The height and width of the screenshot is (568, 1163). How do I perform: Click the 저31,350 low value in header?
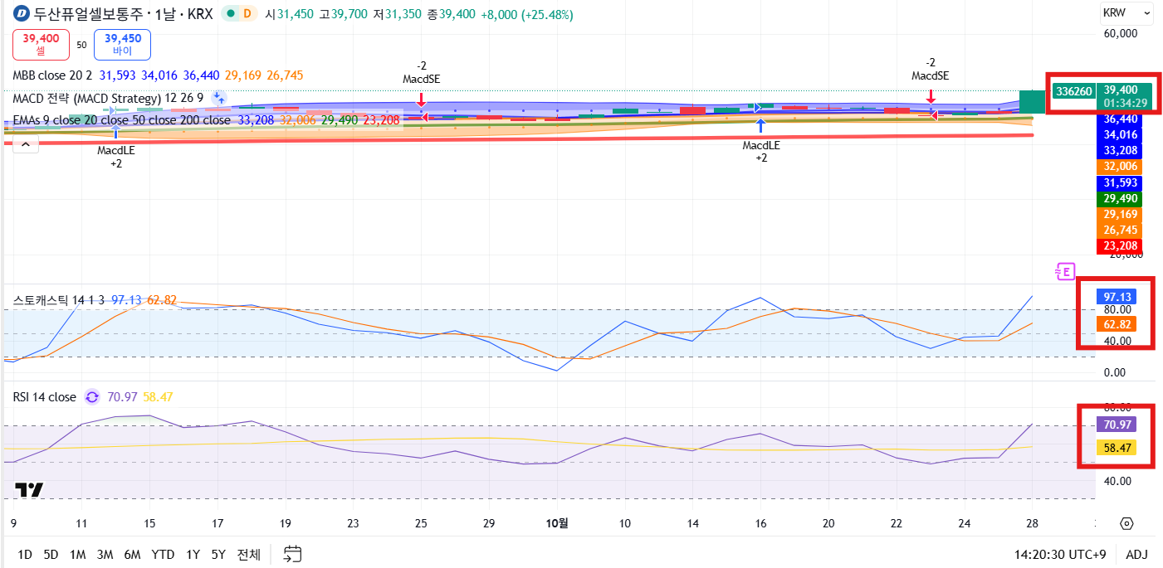click(x=396, y=15)
